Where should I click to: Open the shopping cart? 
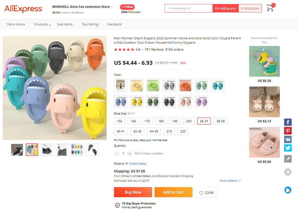(x=270, y=8)
